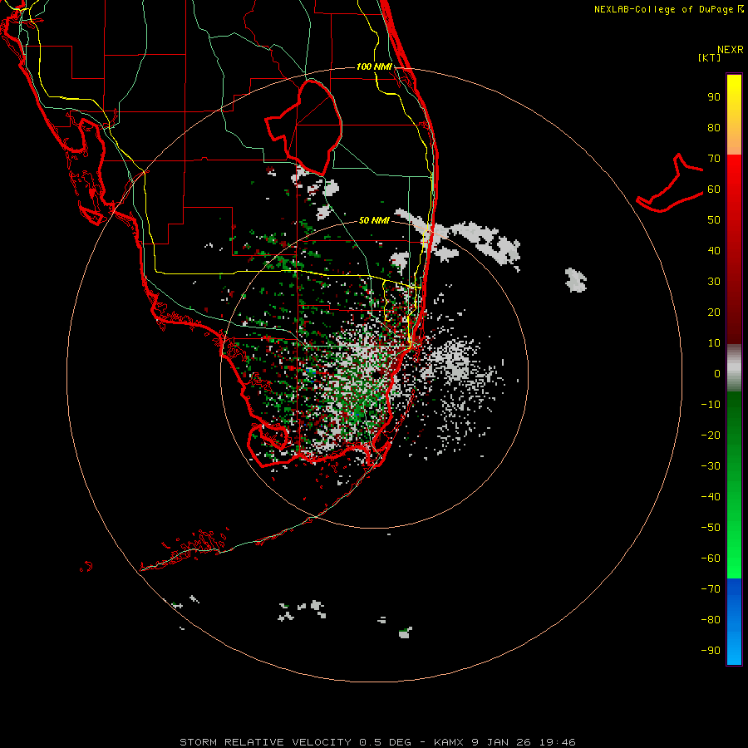Click the -80 value on the velocity scale
Image resolution: width=748 pixels, height=748 pixels.
coord(711,620)
